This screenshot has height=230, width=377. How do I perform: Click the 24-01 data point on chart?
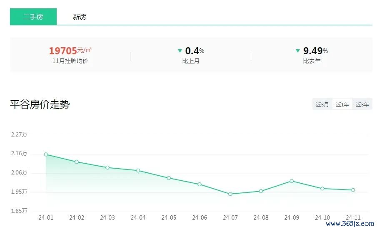click(46, 154)
